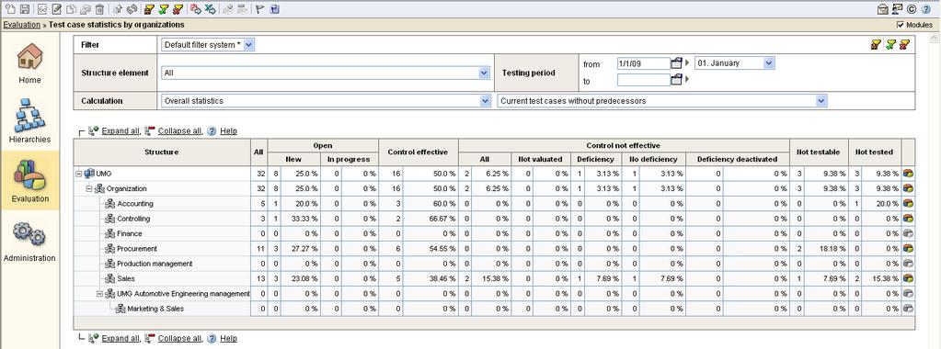Open the Overall statistics calculation dropdown
The height and width of the screenshot is (349, 941).
tap(326, 101)
